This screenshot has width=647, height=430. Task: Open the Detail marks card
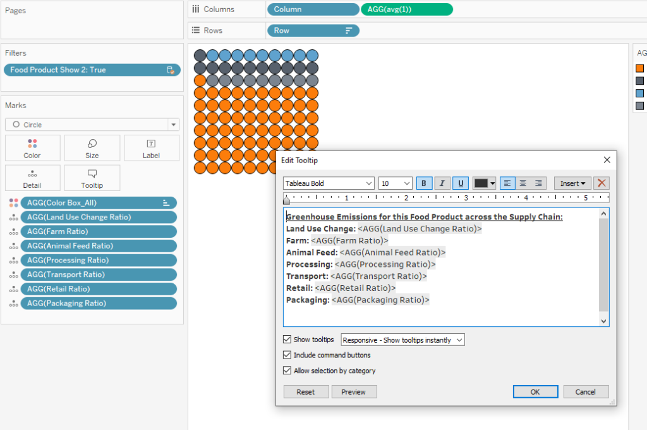click(x=33, y=178)
